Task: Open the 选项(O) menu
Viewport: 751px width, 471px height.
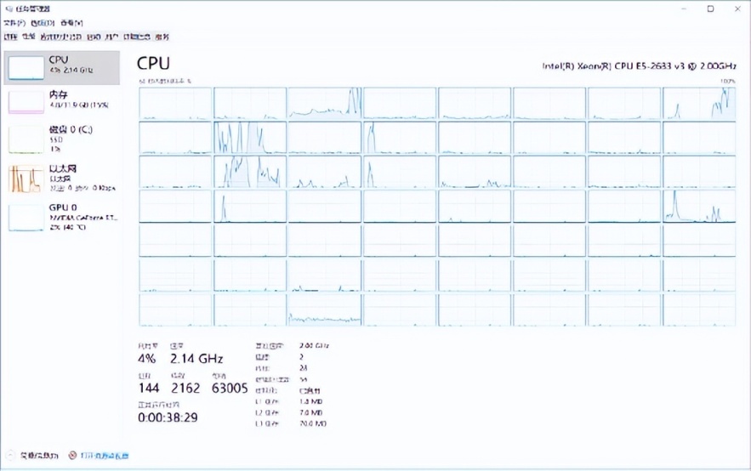Action: pos(43,22)
